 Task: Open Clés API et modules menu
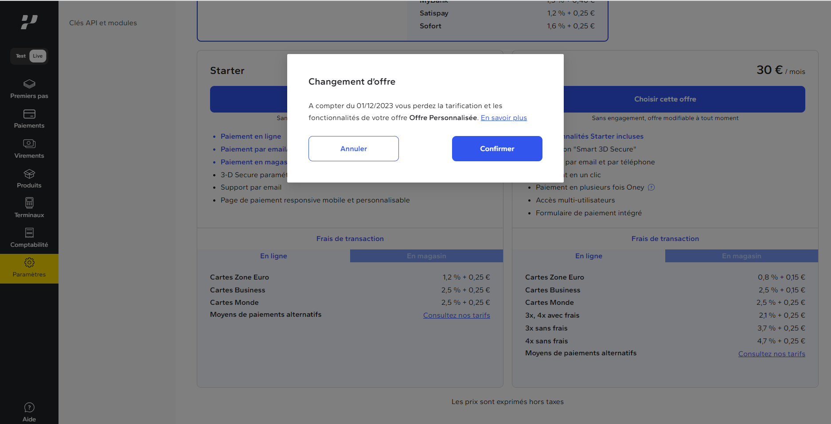tap(103, 23)
